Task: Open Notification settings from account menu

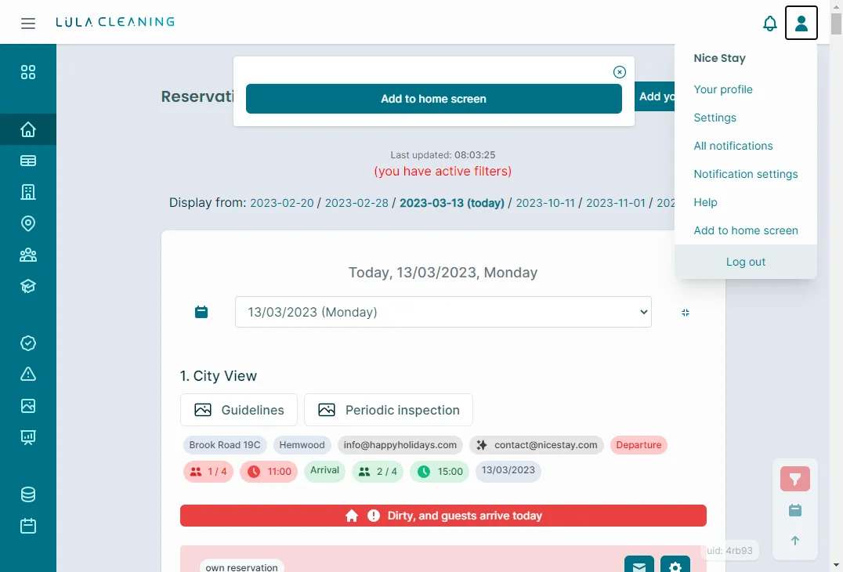Action: pos(746,174)
